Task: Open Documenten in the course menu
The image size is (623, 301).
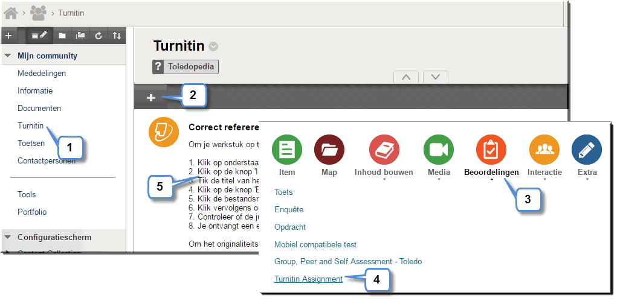Action: (x=39, y=108)
